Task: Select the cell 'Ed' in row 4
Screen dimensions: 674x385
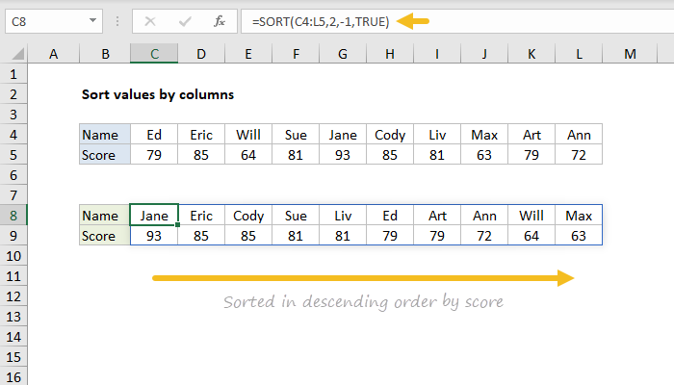Action: click(x=154, y=135)
